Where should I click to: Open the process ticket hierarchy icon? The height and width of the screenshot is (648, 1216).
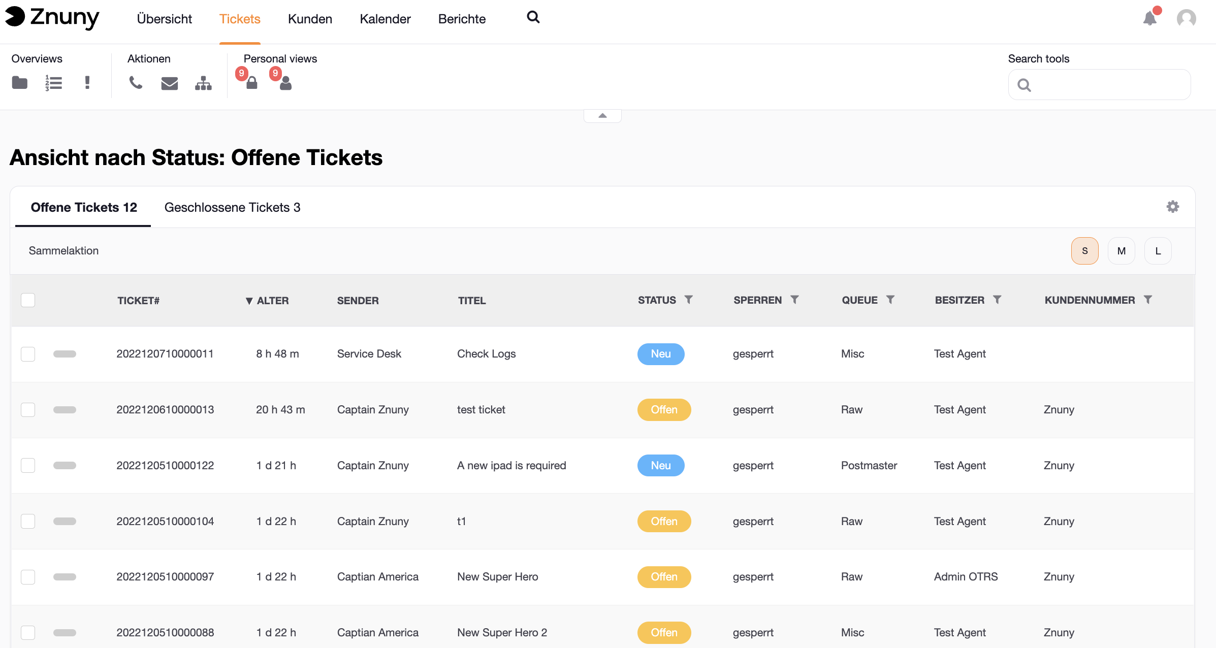pos(203,83)
